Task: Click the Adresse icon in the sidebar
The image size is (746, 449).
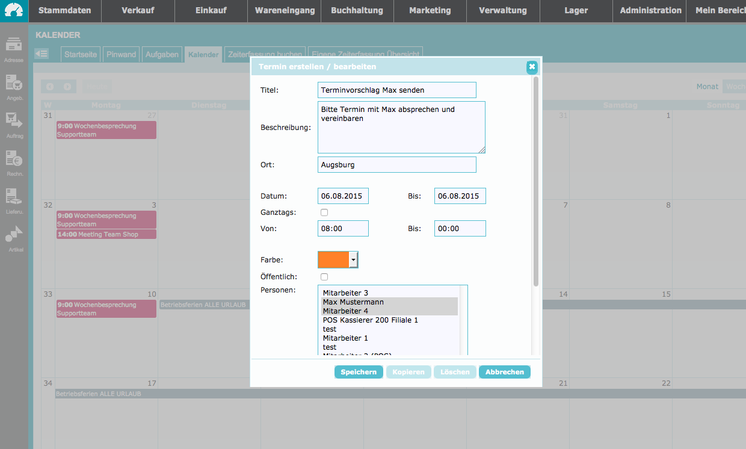Action: point(14,45)
